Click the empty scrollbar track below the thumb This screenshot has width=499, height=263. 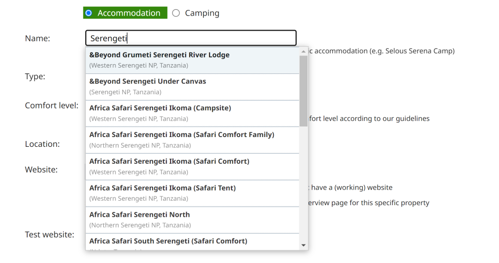[x=304, y=185]
